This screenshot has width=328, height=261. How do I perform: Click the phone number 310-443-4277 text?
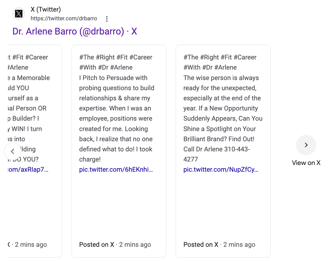tap(217, 154)
